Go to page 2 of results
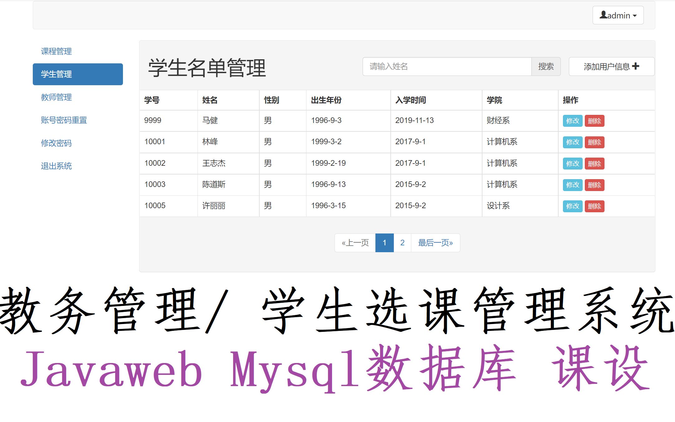Viewport: 675px width, 422px height. (402, 243)
